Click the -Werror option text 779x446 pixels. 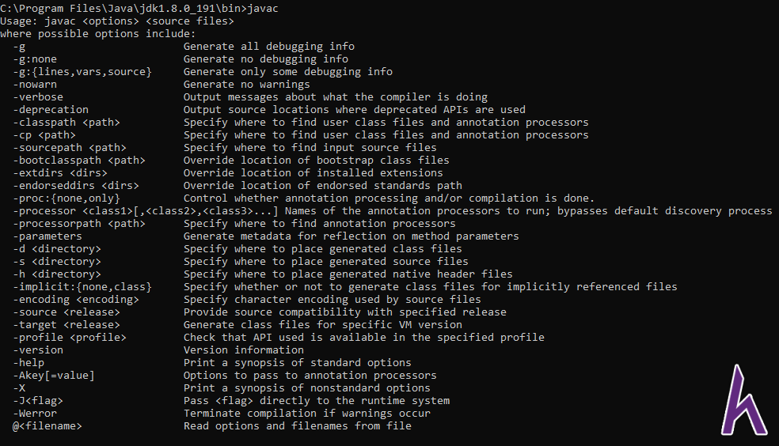35,414
